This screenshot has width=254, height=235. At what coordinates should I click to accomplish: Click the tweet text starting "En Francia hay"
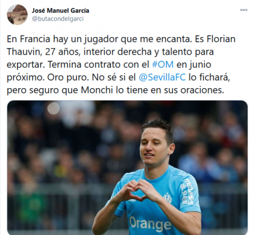[x=121, y=65]
